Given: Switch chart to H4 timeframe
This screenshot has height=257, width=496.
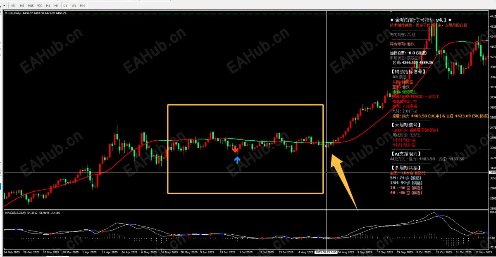Looking at the screenshot, I should (57, 5).
